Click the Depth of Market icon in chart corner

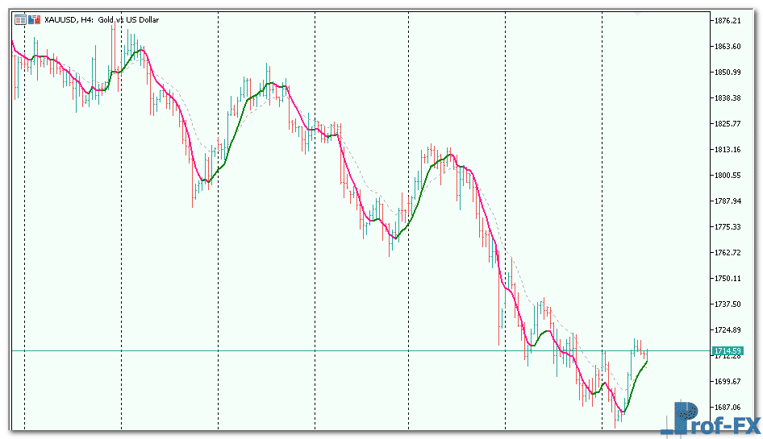pyautogui.click(x=34, y=21)
